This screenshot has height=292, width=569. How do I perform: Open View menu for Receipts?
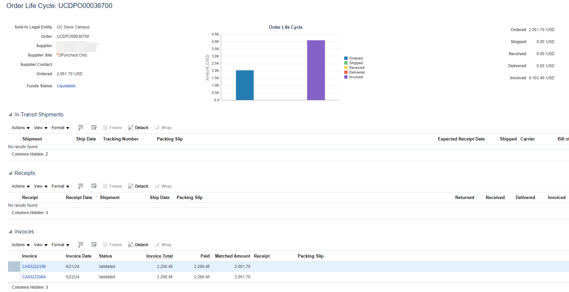tap(40, 186)
